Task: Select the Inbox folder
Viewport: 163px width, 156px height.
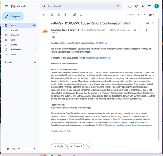Action: coord(20,25)
